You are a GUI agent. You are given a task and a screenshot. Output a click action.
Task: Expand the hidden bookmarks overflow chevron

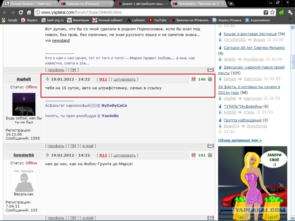(290, 19)
